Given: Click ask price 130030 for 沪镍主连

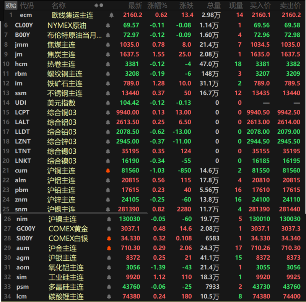Looking at the screenshot, I should [290, 219].
